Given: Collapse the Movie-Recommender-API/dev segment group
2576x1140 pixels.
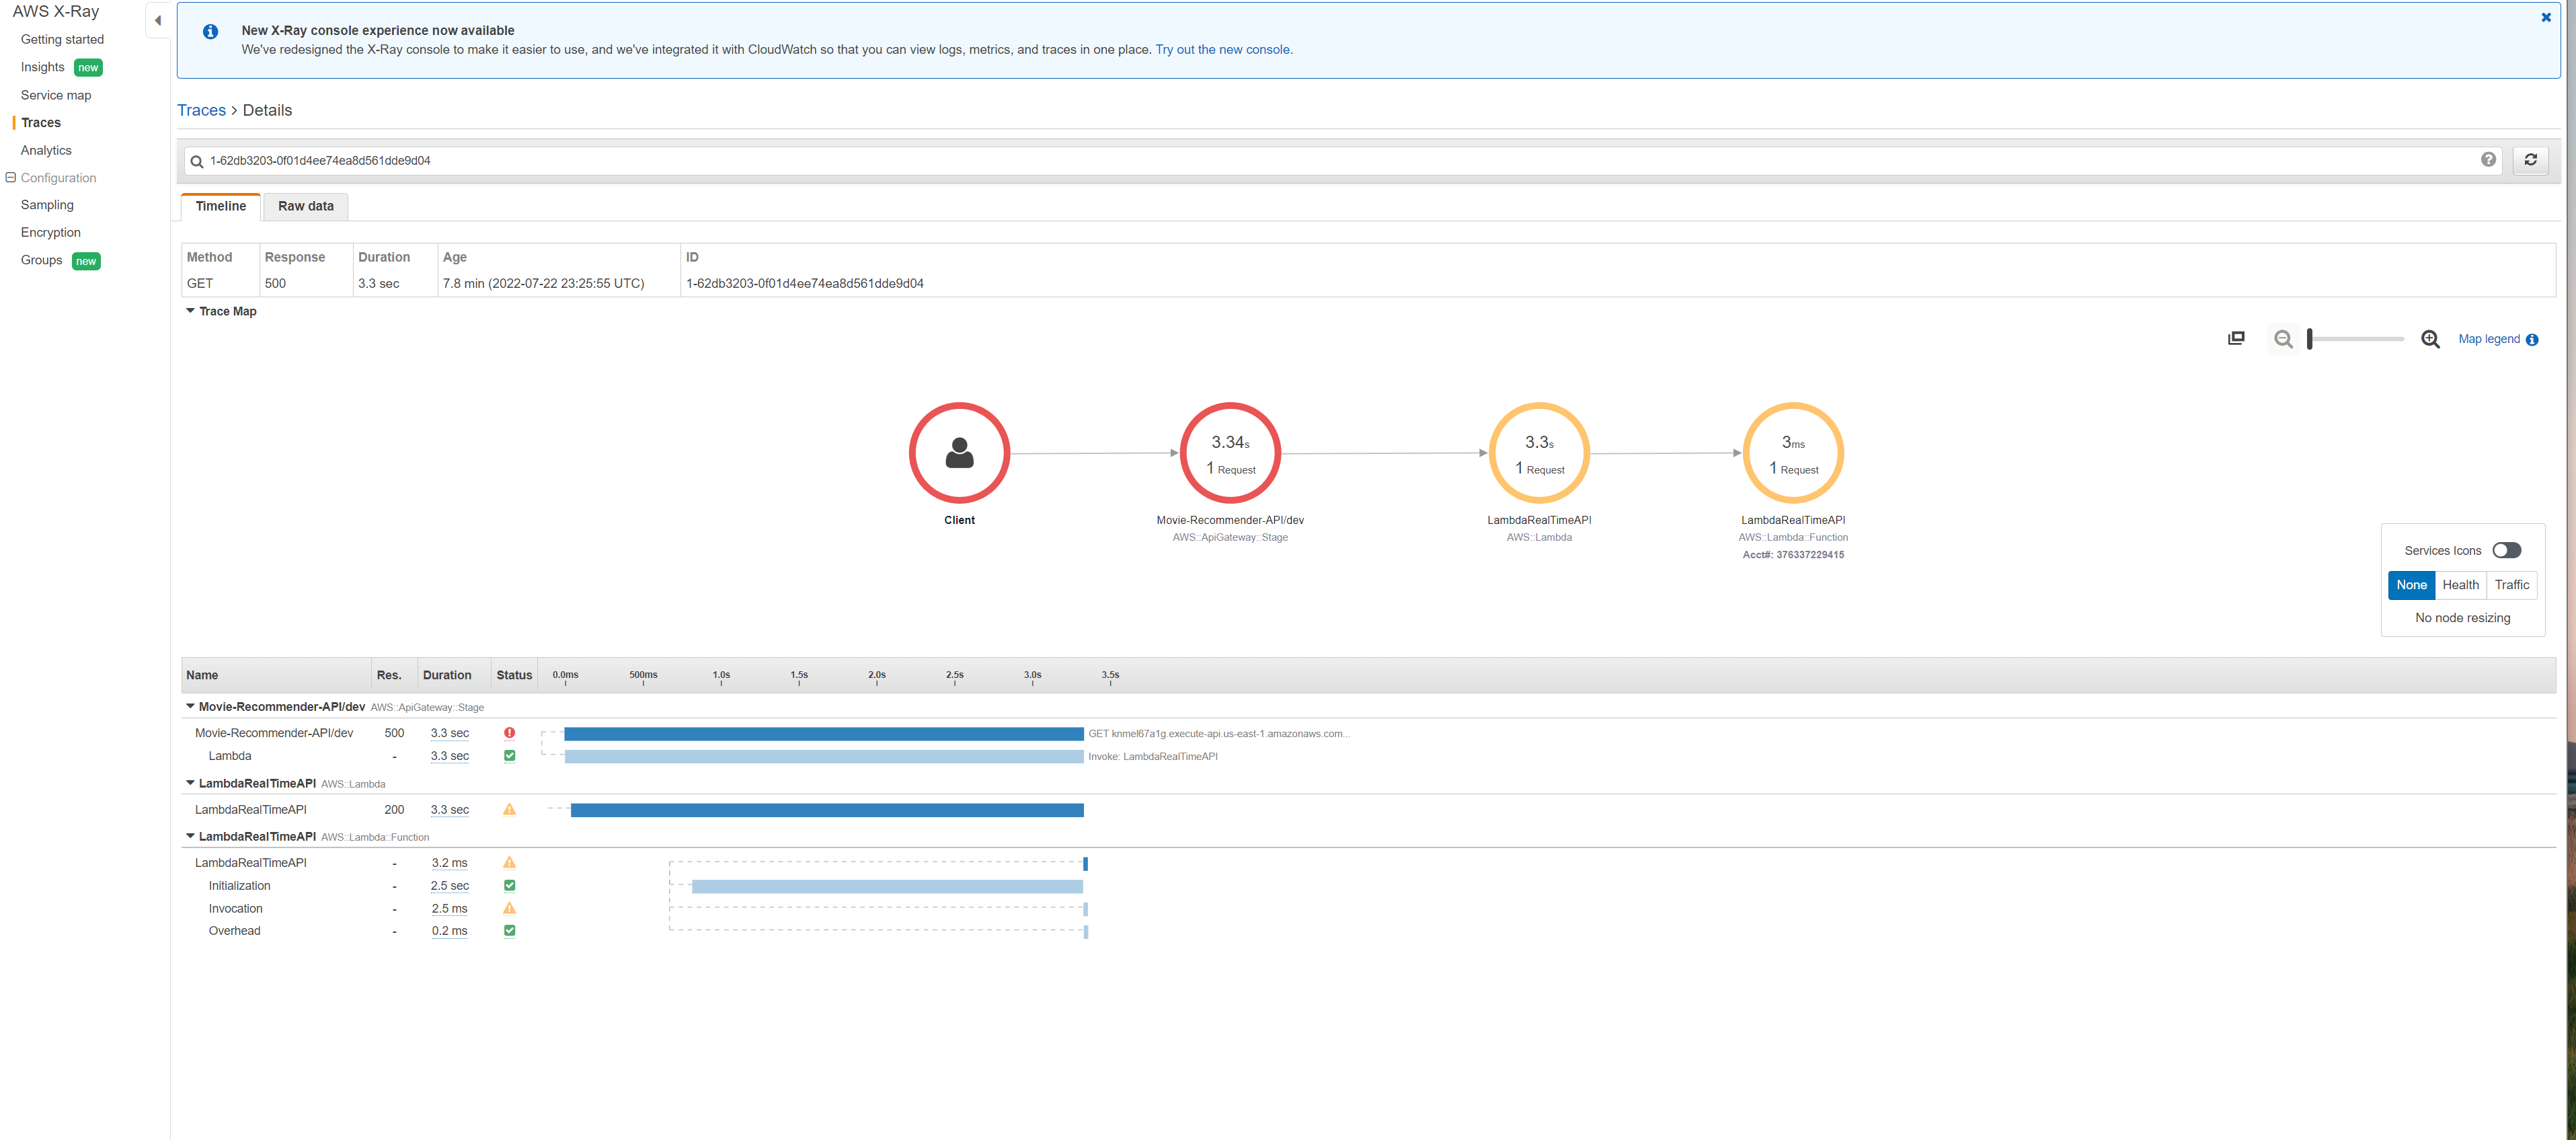Looking at the screenshot, I should click(x=190, y=707).
